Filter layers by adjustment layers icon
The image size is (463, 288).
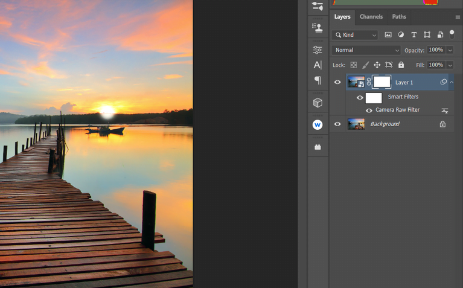(401, 35)
